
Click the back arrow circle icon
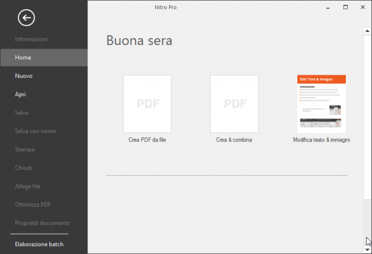(x=26, y=18)
